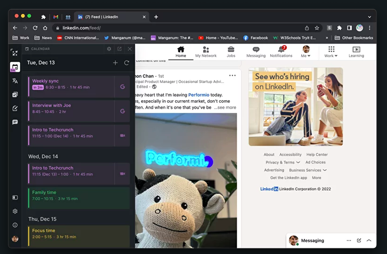The width and height of the screenshot is (387, 254).
Task: Open the Weekly sync event
Action: pyautogui.click(x=71, y=87)
